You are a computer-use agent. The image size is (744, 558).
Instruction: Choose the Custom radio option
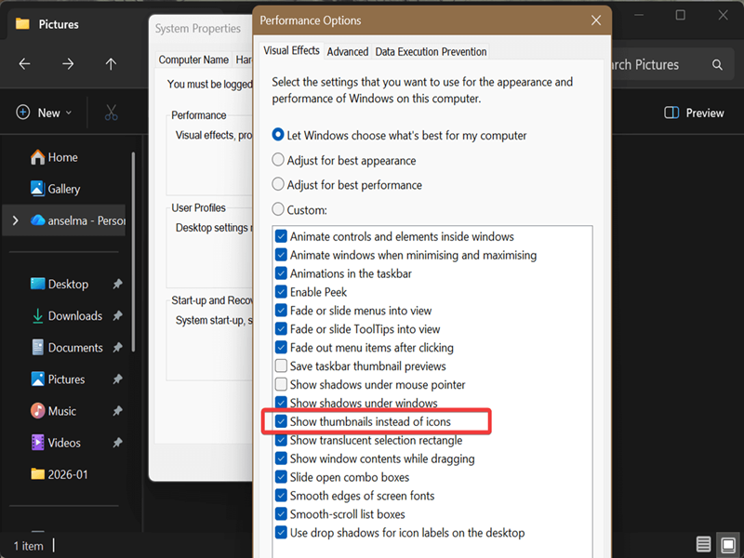coord(278,210)
